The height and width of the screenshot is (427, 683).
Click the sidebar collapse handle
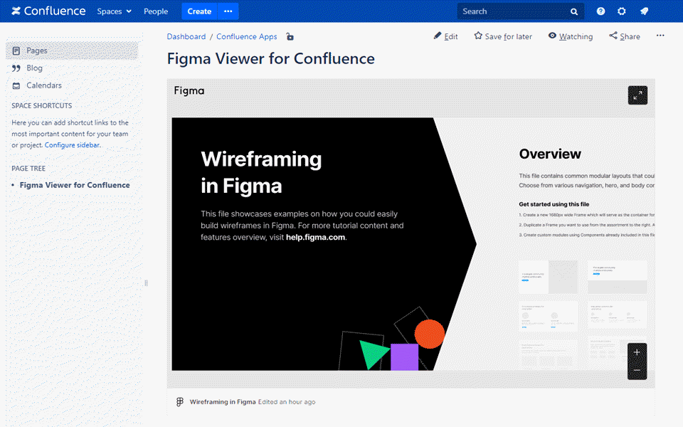(x=146, y=283)
